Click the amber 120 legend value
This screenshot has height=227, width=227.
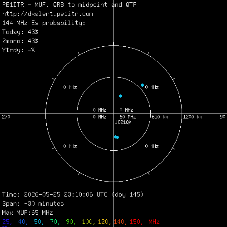104,222
